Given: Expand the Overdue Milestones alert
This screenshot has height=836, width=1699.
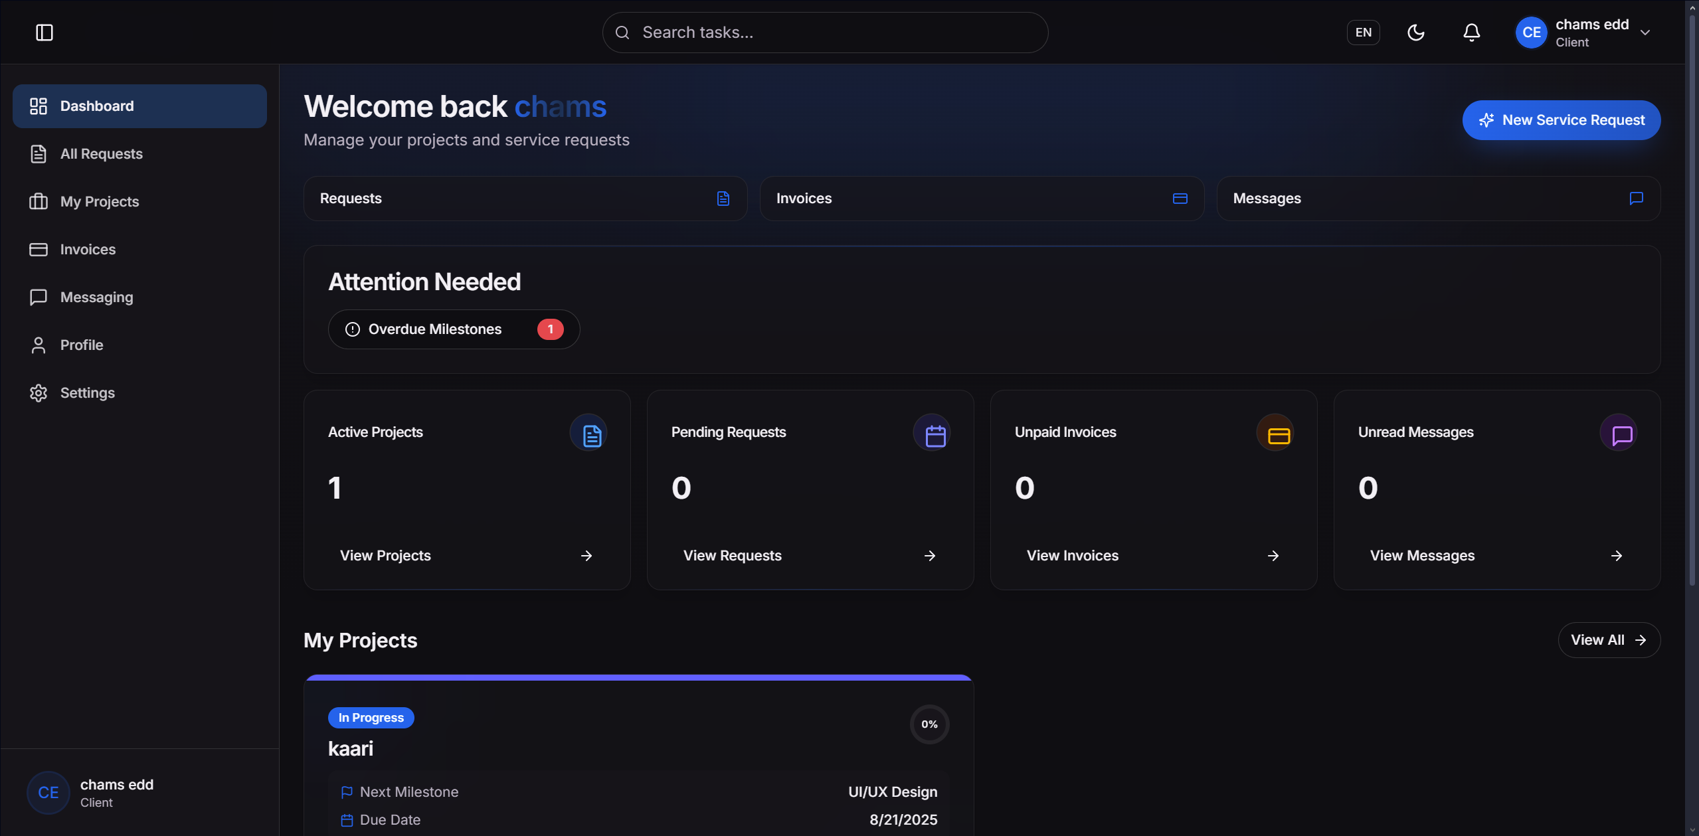Looking at the screenshot, I should [454, 329].
